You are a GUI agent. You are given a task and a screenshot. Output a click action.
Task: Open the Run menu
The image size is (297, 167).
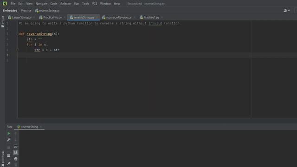[77, 4]
